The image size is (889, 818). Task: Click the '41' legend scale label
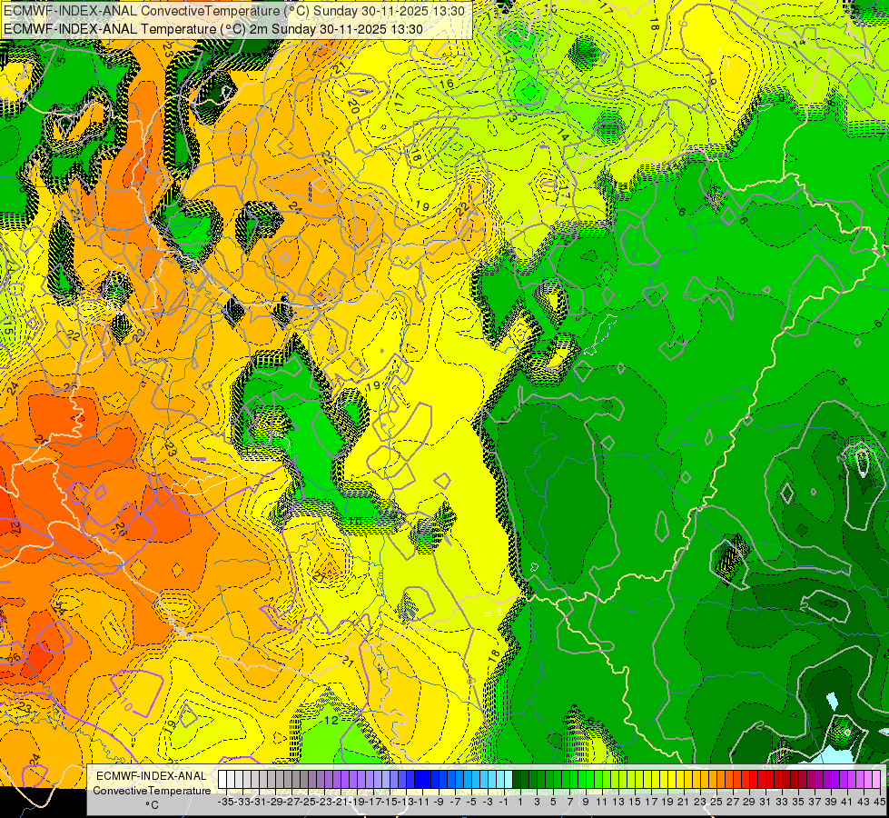tap(847, 803)
